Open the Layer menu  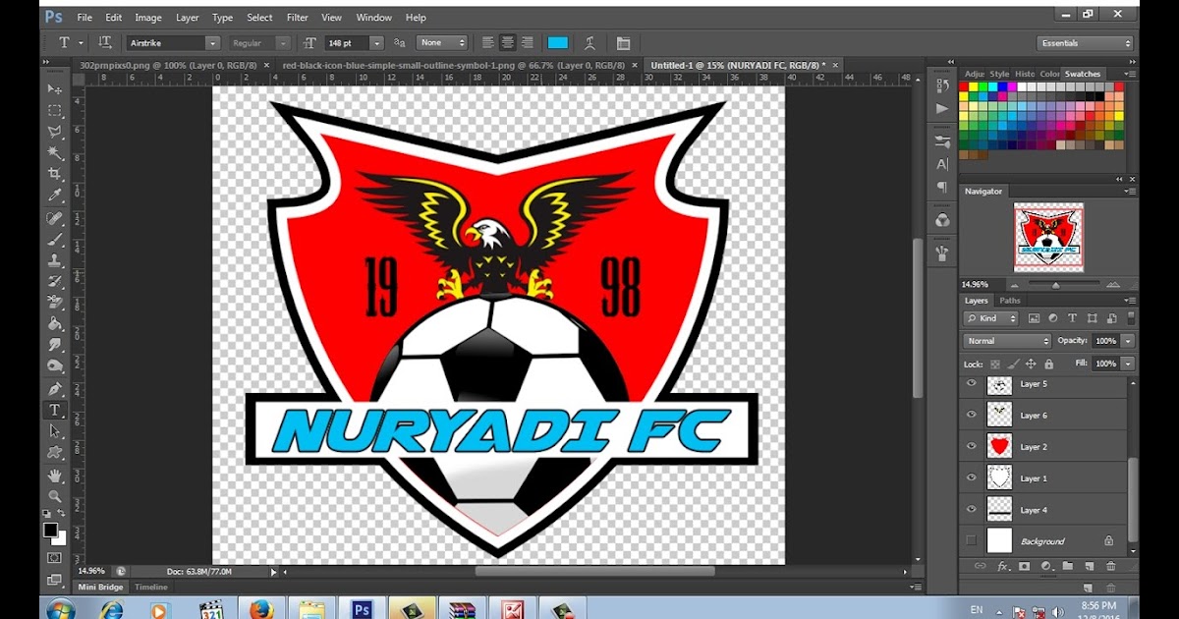point(187,18)
